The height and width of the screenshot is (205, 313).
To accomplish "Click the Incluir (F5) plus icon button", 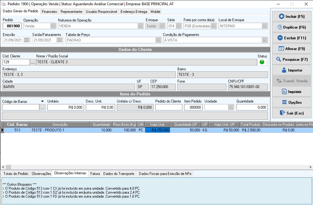I will [291, 17].
